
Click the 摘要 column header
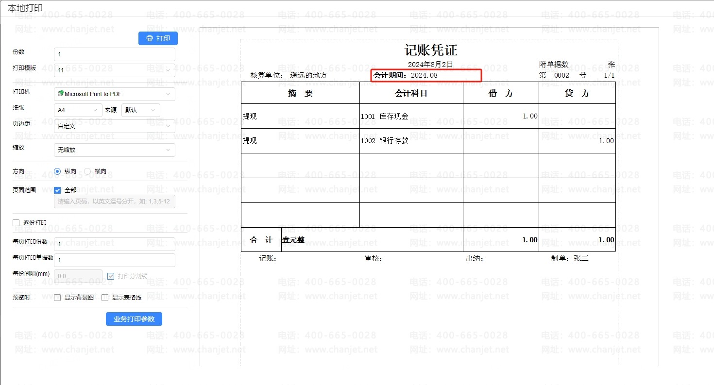(301, 93)
